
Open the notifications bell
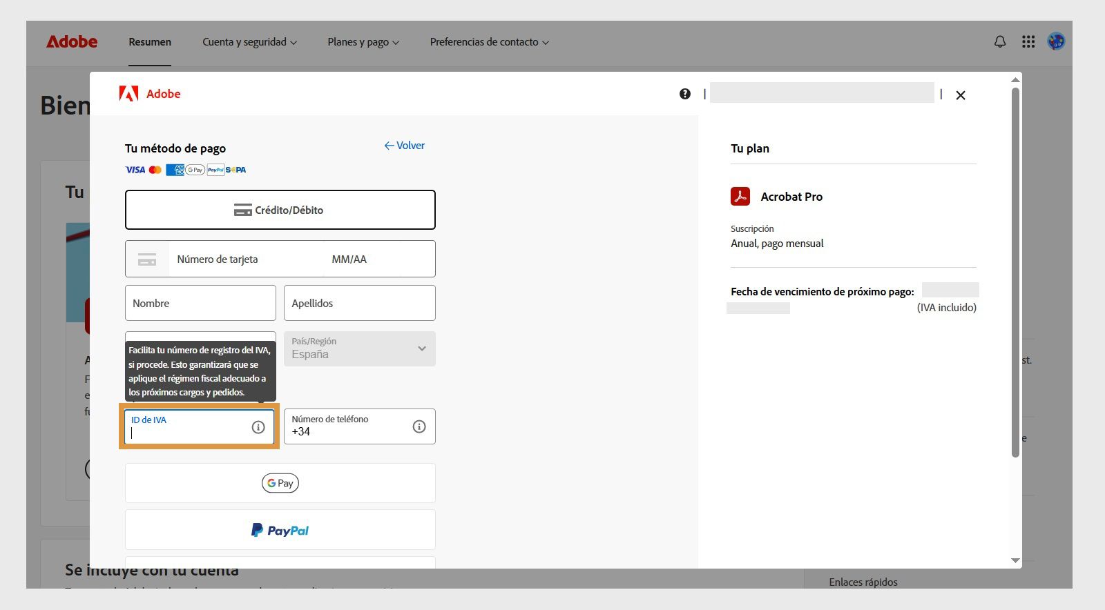pos(999,42)
